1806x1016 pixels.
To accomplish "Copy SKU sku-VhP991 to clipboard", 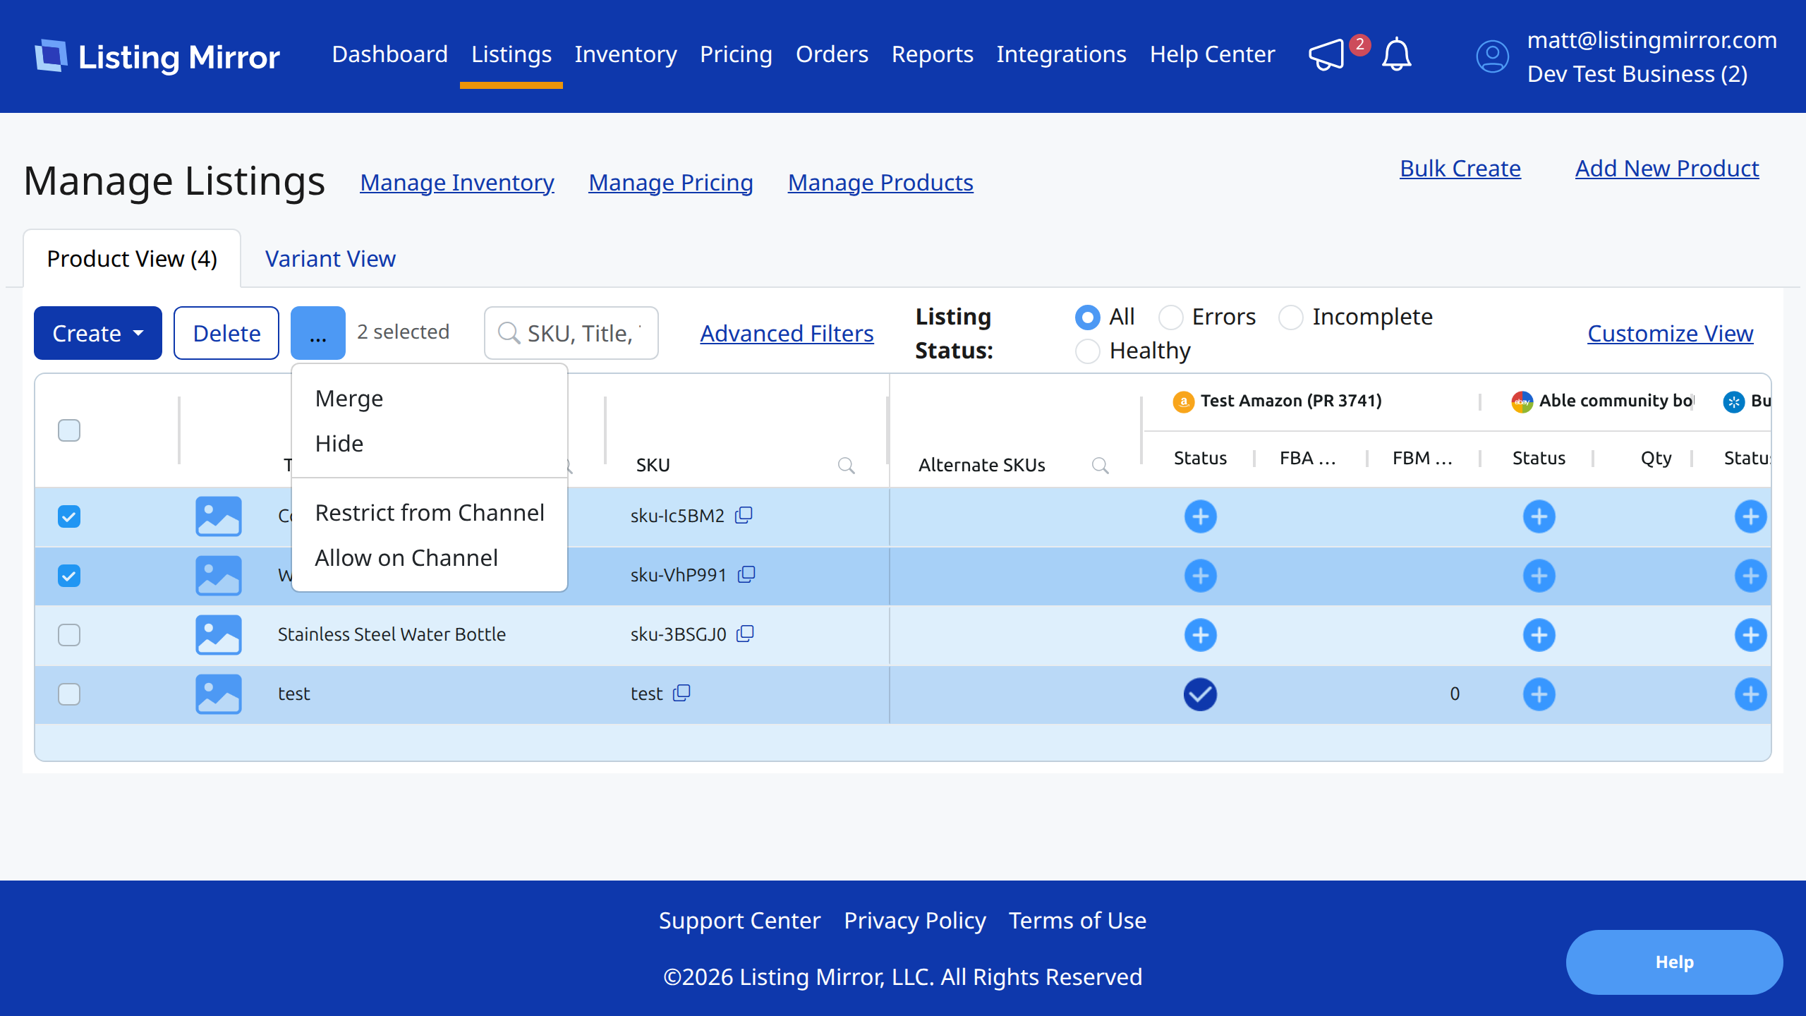I will [746, 574].
